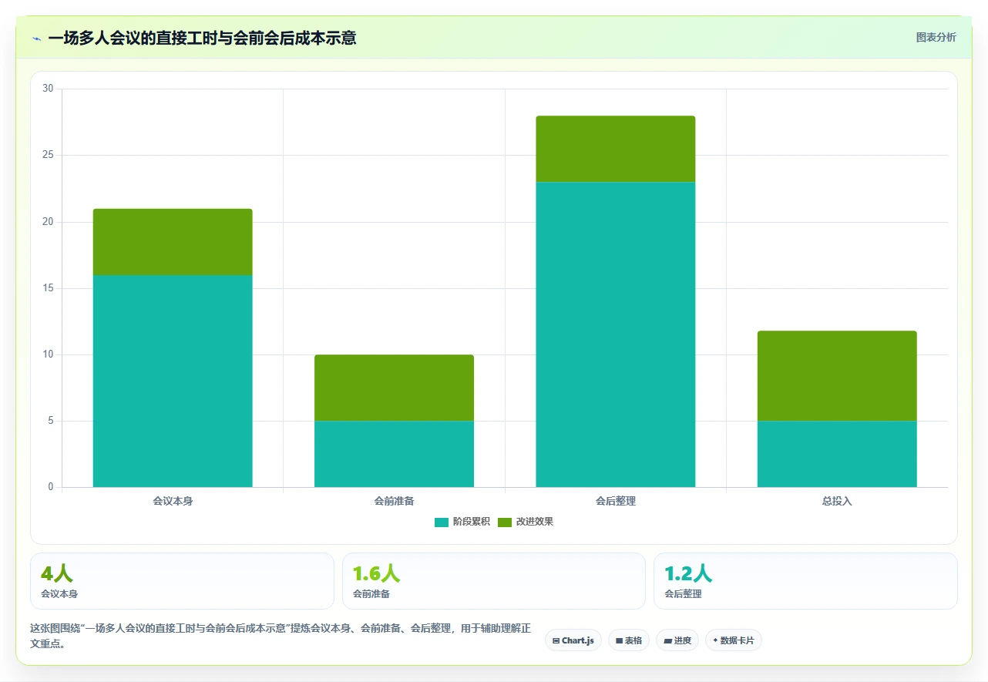Click the green bar segment for 总投入
Screen dimensions: 988x682
click(837, 376)
